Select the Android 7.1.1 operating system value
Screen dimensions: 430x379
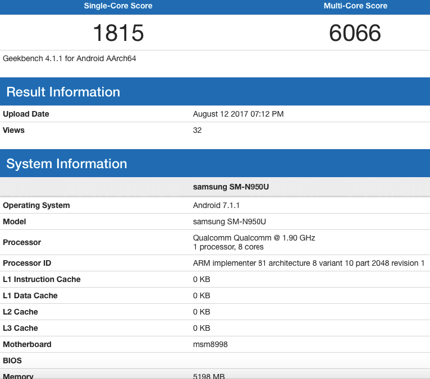point(217,205)
